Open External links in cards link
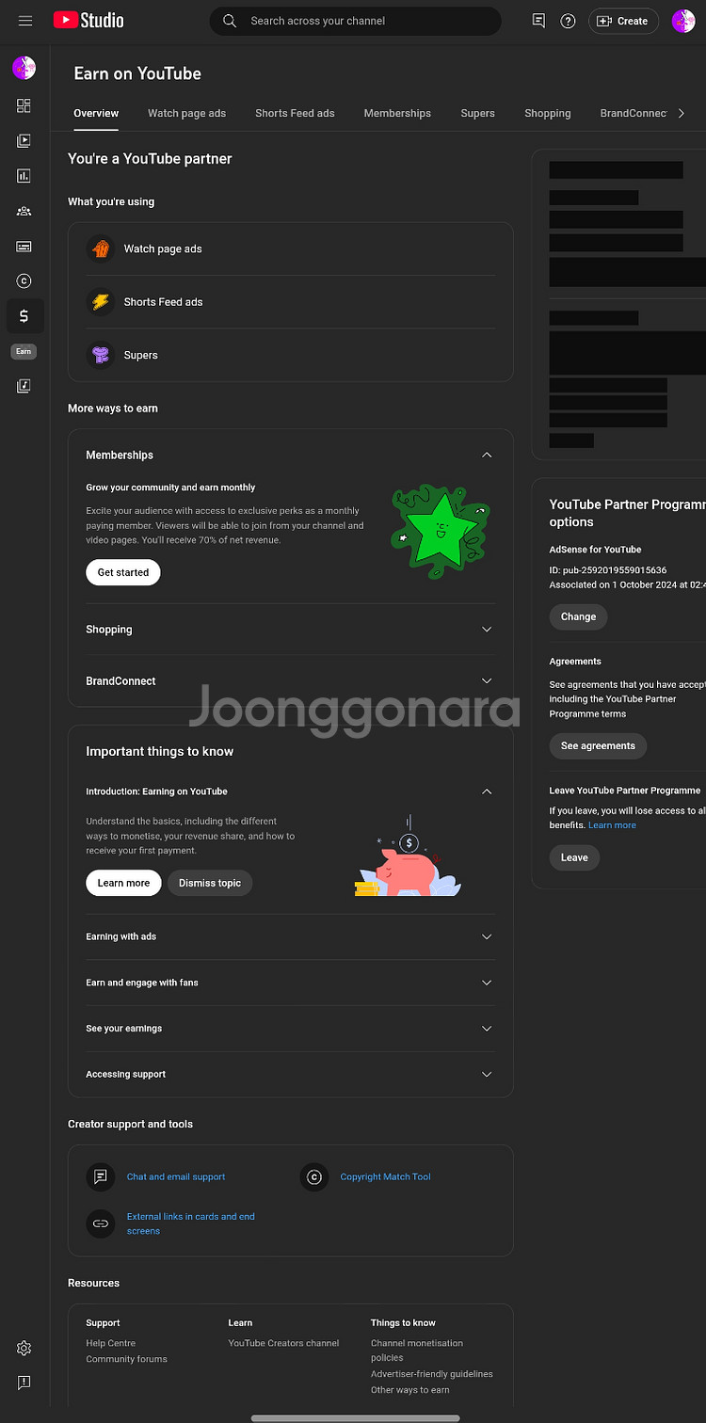 tap(191, 1223)
